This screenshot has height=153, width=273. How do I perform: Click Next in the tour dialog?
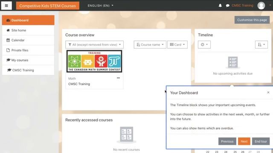[244, 142]
